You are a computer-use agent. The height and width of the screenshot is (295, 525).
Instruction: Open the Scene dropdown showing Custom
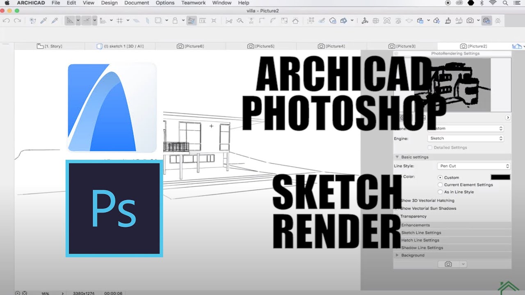466,129
